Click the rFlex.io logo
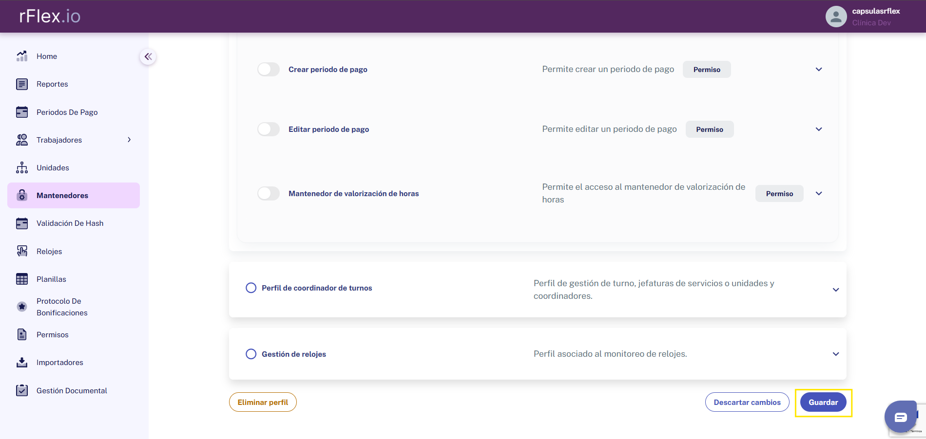926x439 pixels. tap(50, 17)
